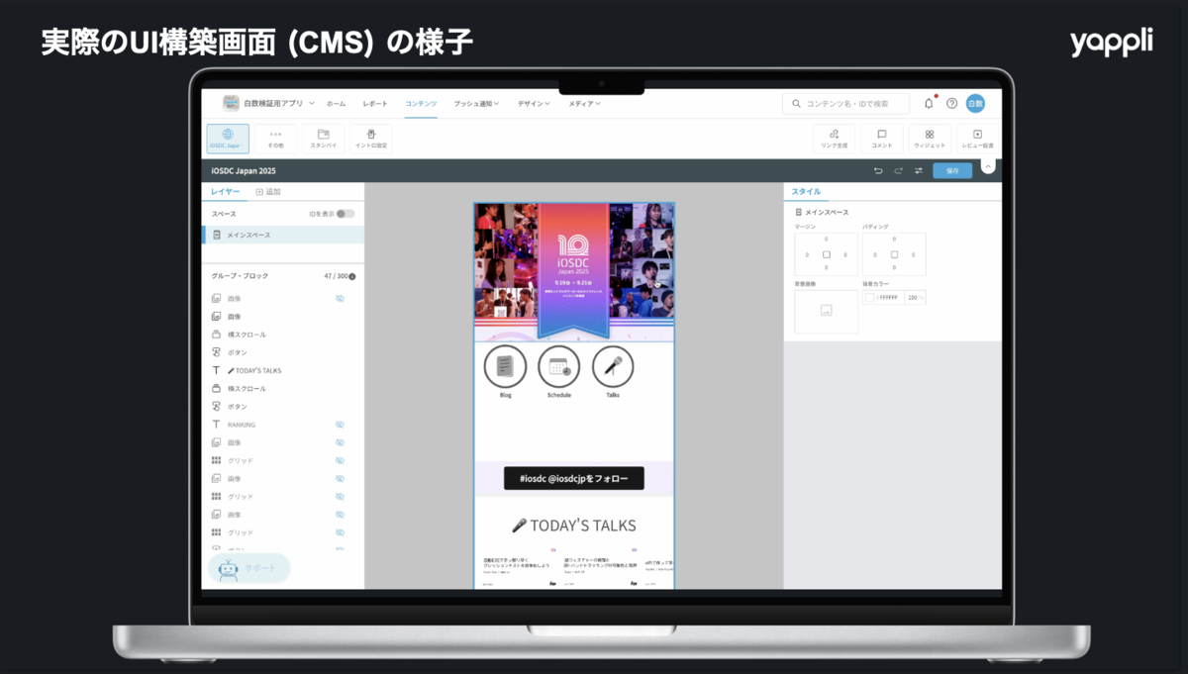The width and height of the screenshot is (1188, 674).
Task: Toggle the IDを表示 switch
Action: coord(345,213)
